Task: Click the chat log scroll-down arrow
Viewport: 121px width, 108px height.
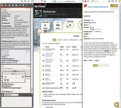Action: point(32,93)
